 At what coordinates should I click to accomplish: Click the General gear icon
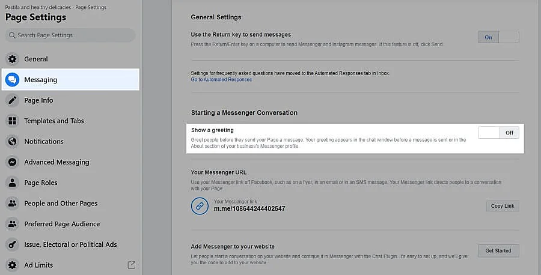pos(12,59)
